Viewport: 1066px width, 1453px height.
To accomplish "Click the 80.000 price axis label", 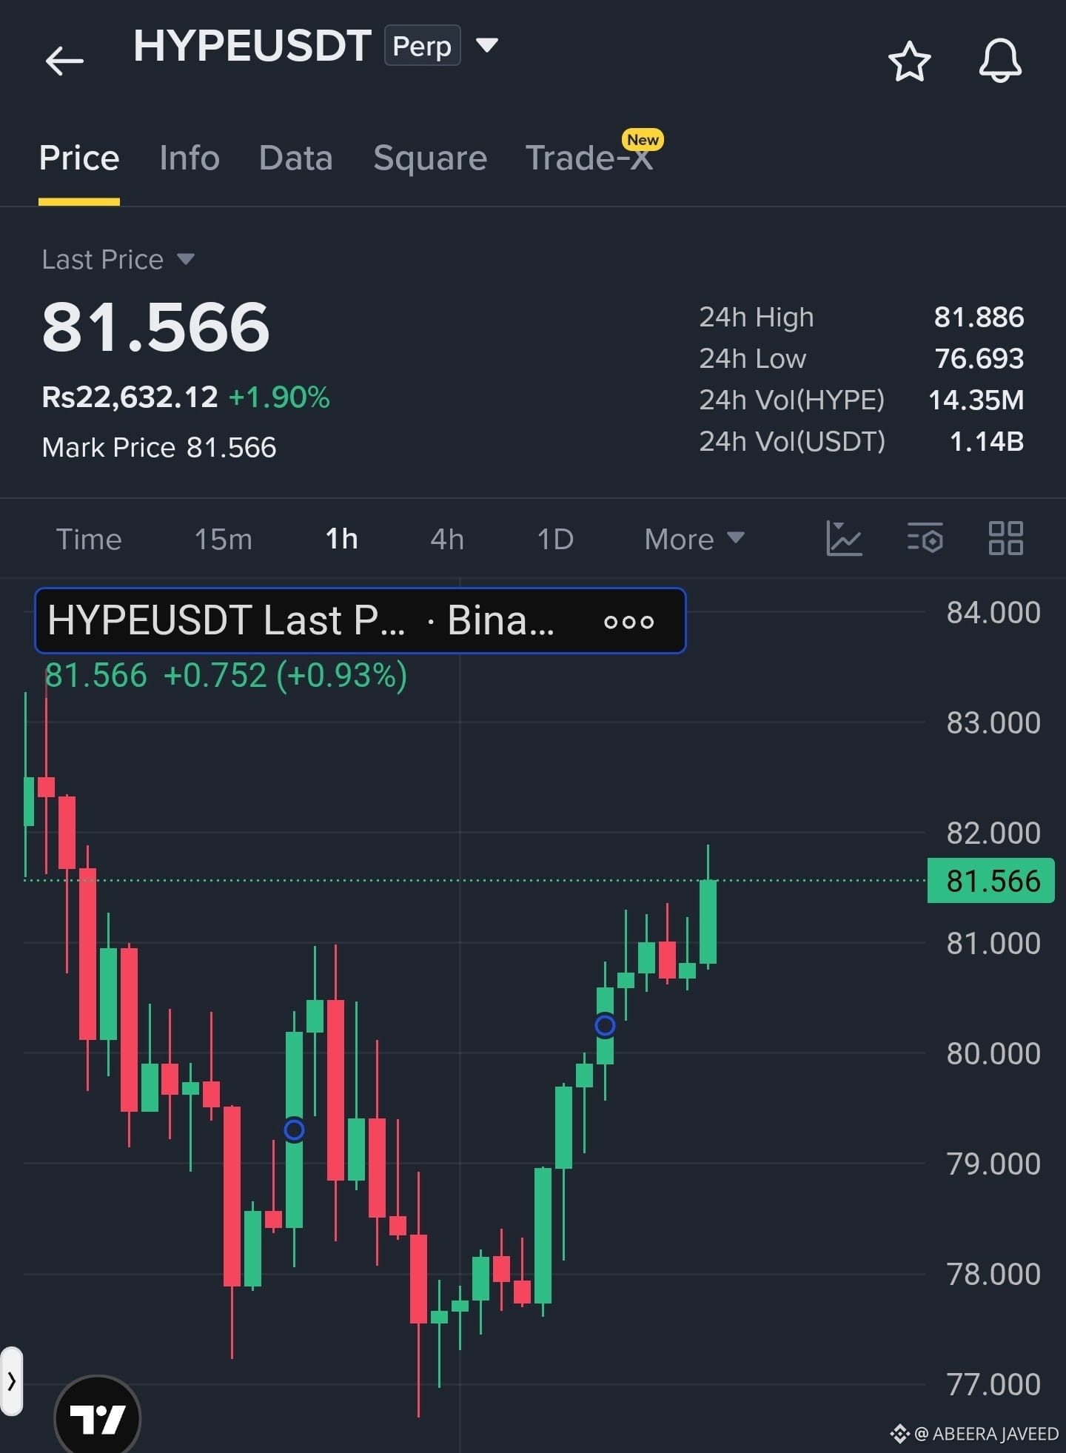I will [x=993, y=1054].
